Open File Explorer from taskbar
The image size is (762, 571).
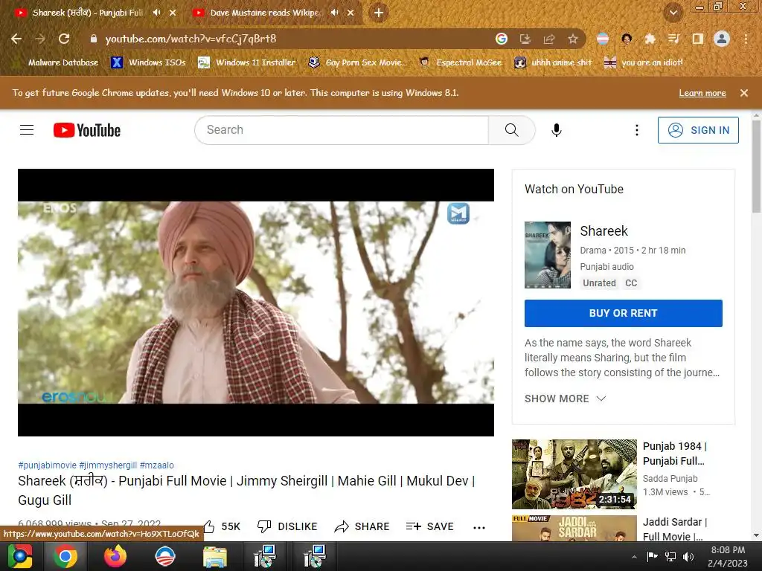(214, 556)
